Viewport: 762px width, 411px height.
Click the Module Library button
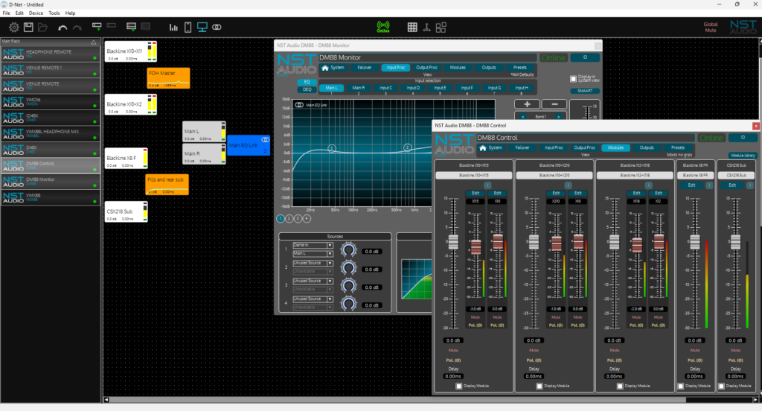point(743,156)
